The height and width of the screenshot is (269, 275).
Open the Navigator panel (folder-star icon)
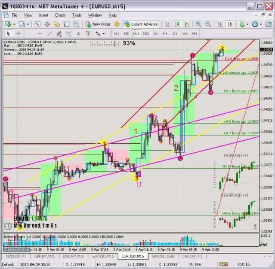(x=57, y=24)
